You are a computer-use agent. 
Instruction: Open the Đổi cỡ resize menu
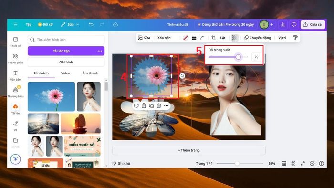(45, 24)
